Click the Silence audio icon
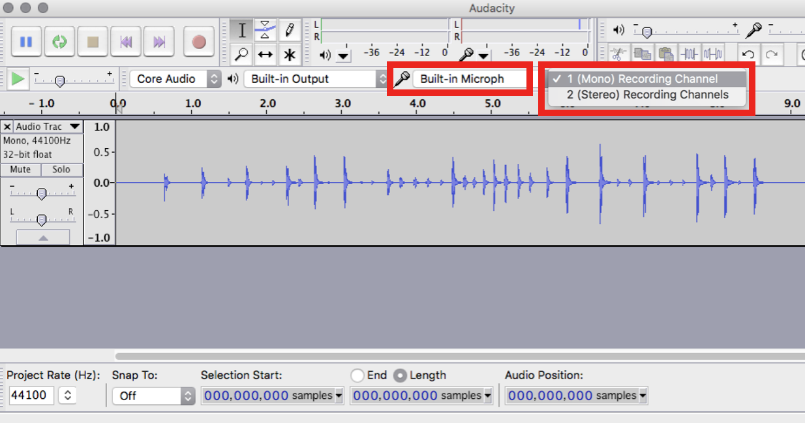This screenshot has width=805, height=423. [x=712, y=54]
